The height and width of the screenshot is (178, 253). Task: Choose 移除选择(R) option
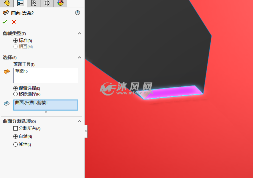click(x=15, y=94)
